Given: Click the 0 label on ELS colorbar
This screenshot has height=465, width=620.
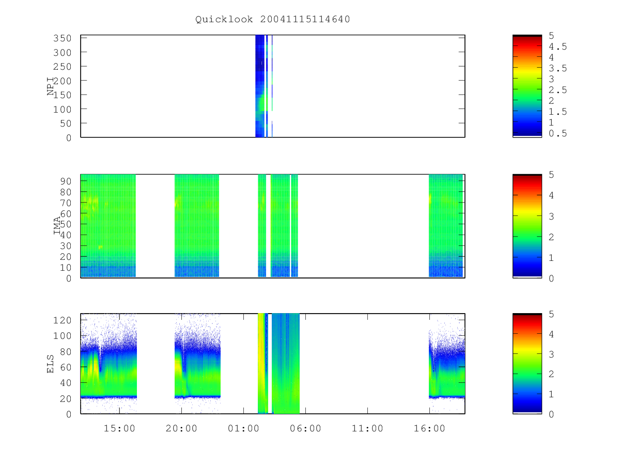Looking at the screenshot, I should coord(552,414).
